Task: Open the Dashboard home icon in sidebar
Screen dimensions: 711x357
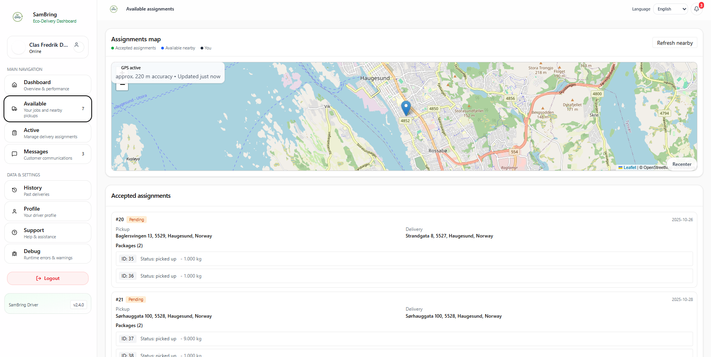Action: 14,84
